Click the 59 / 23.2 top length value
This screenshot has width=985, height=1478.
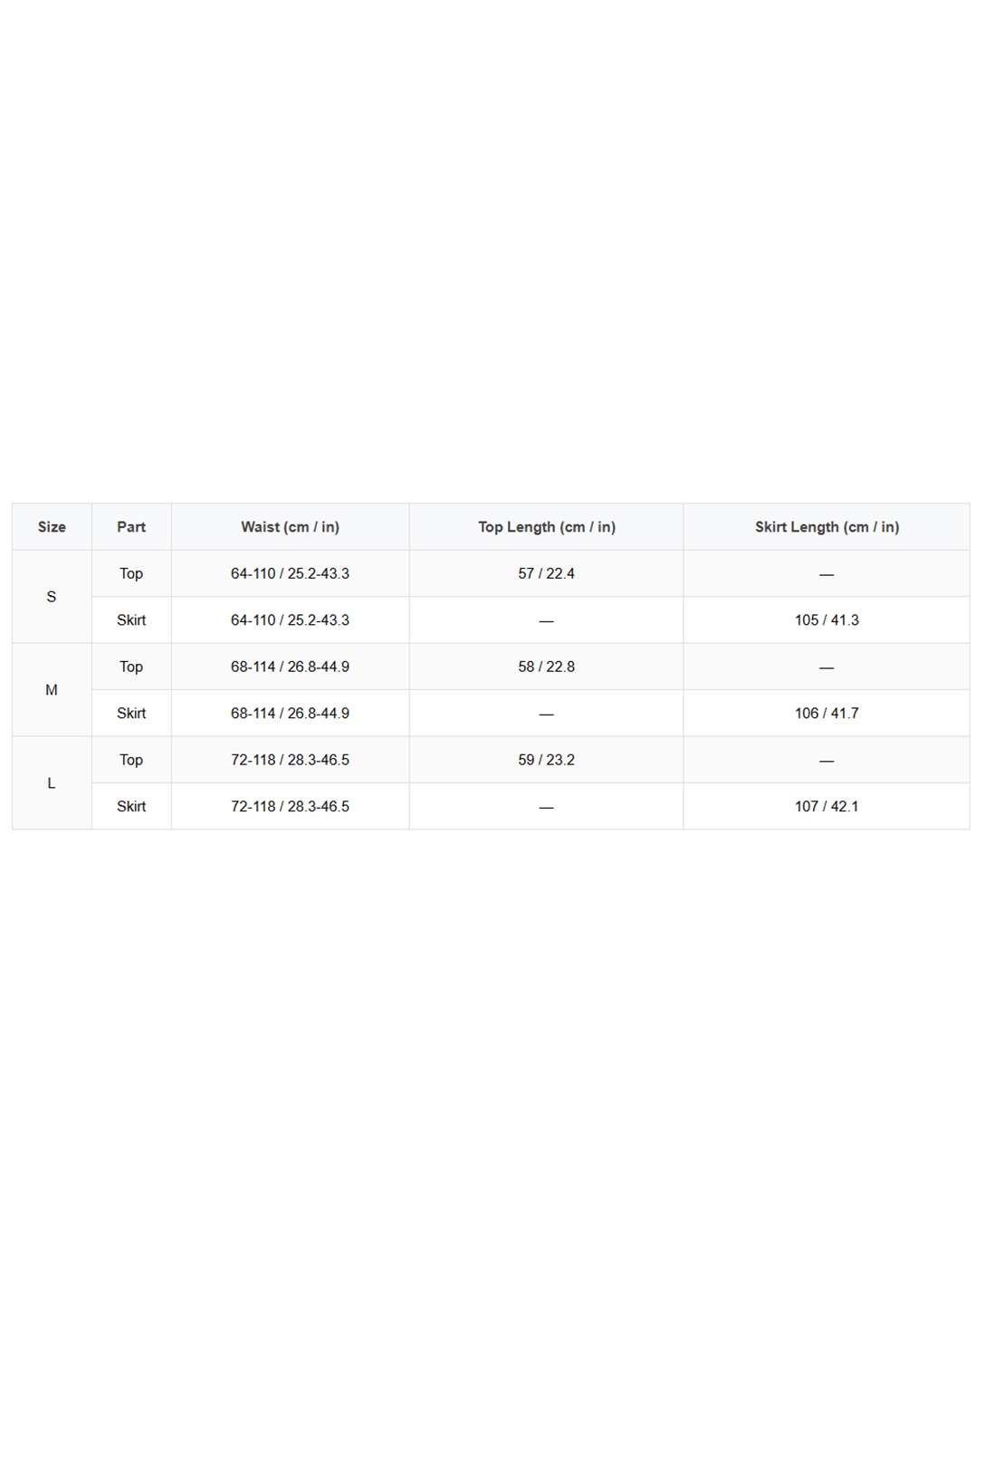tap(546, 760)
